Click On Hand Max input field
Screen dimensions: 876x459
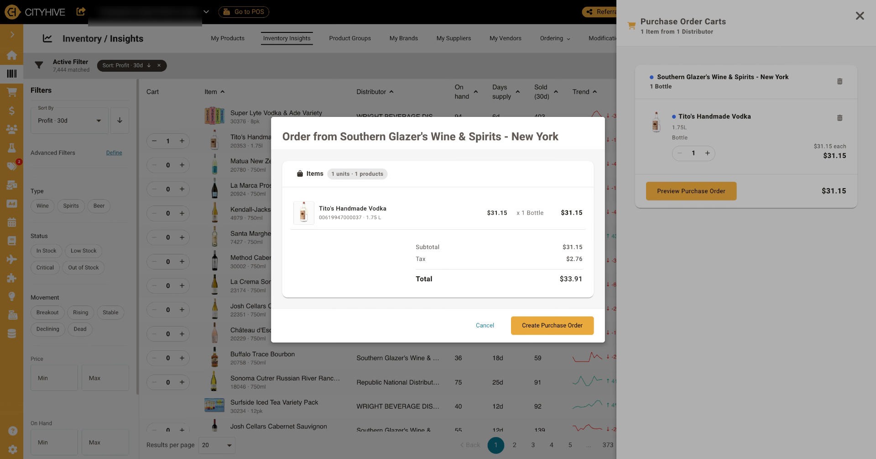[105, 443]
